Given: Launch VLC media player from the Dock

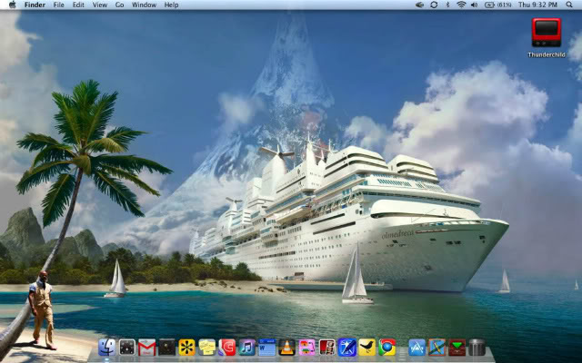Looking at the screenshot, I should tap(287, 348).
